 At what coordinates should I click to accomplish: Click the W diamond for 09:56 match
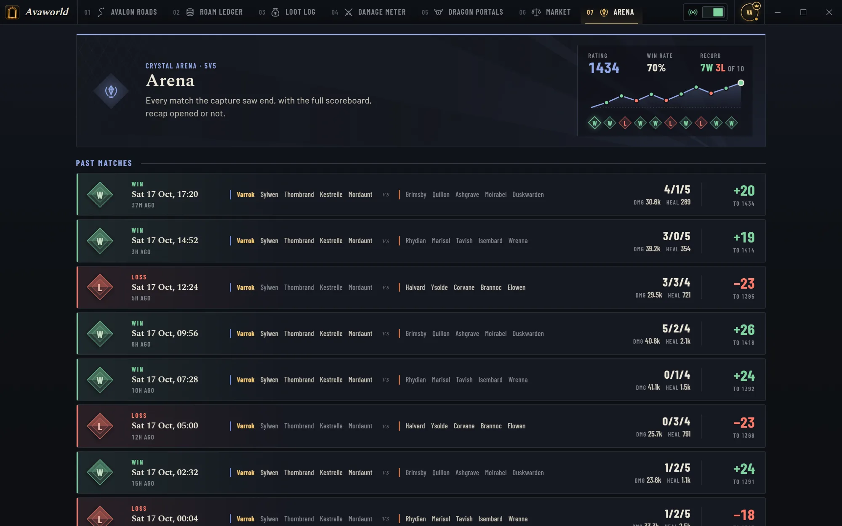coord(100,334)
